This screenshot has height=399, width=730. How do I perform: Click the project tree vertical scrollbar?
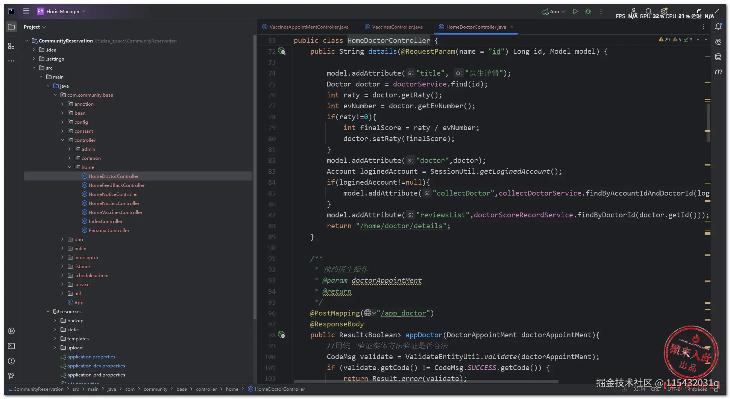point(255,177)
